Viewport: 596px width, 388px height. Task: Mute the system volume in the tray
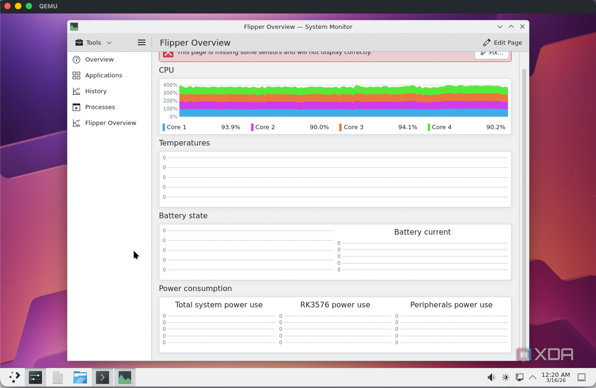click(x=491, y=377)
